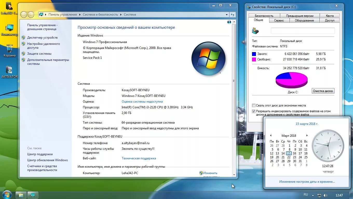Switch to the Control Panel taskbar button
Image resolution: width=353 pixels, height=199 pixels.
click(x=33, y=195)
